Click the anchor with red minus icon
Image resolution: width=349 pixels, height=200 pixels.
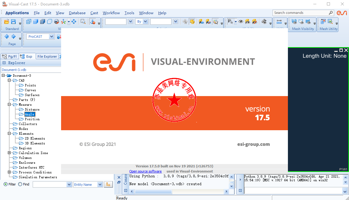pyautogui.click(x=93, y=21)
